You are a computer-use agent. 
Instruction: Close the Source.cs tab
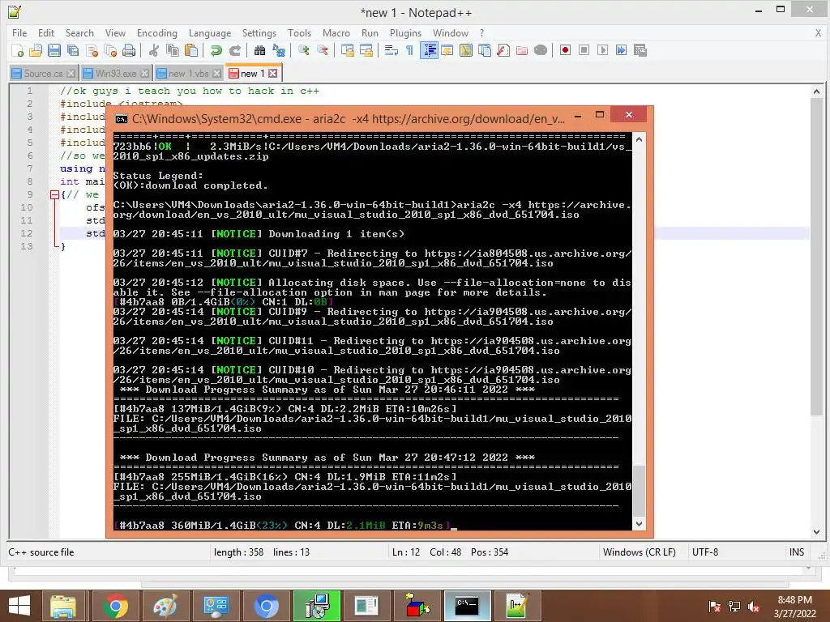71,74
